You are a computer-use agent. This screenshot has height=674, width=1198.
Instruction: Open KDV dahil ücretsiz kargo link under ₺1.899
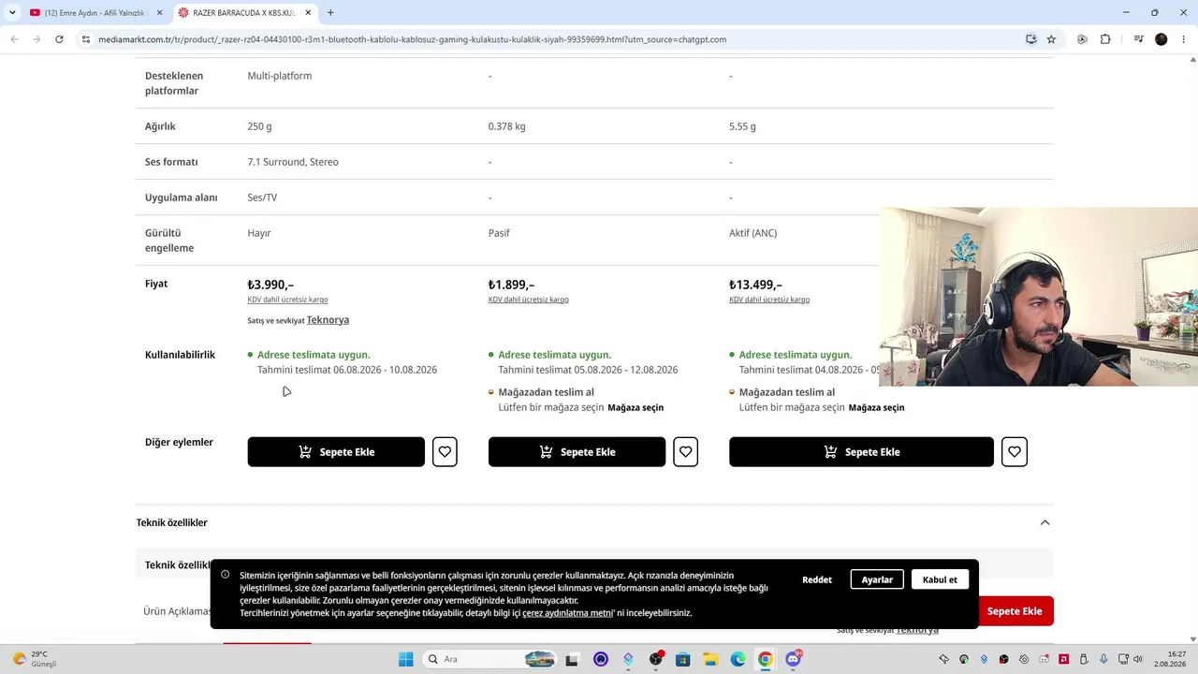point(529,300)
